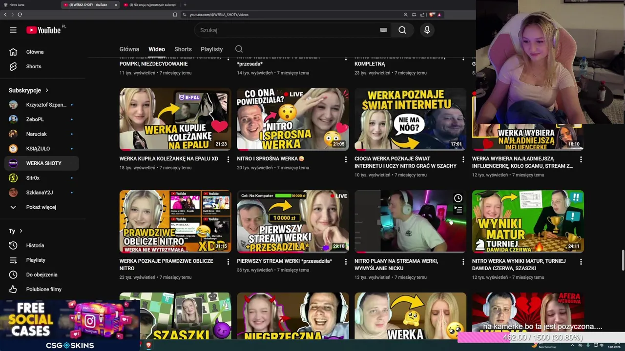Search within the channel using magnifier icon
This screenshot has height=351, width=625.
point(239,49)
